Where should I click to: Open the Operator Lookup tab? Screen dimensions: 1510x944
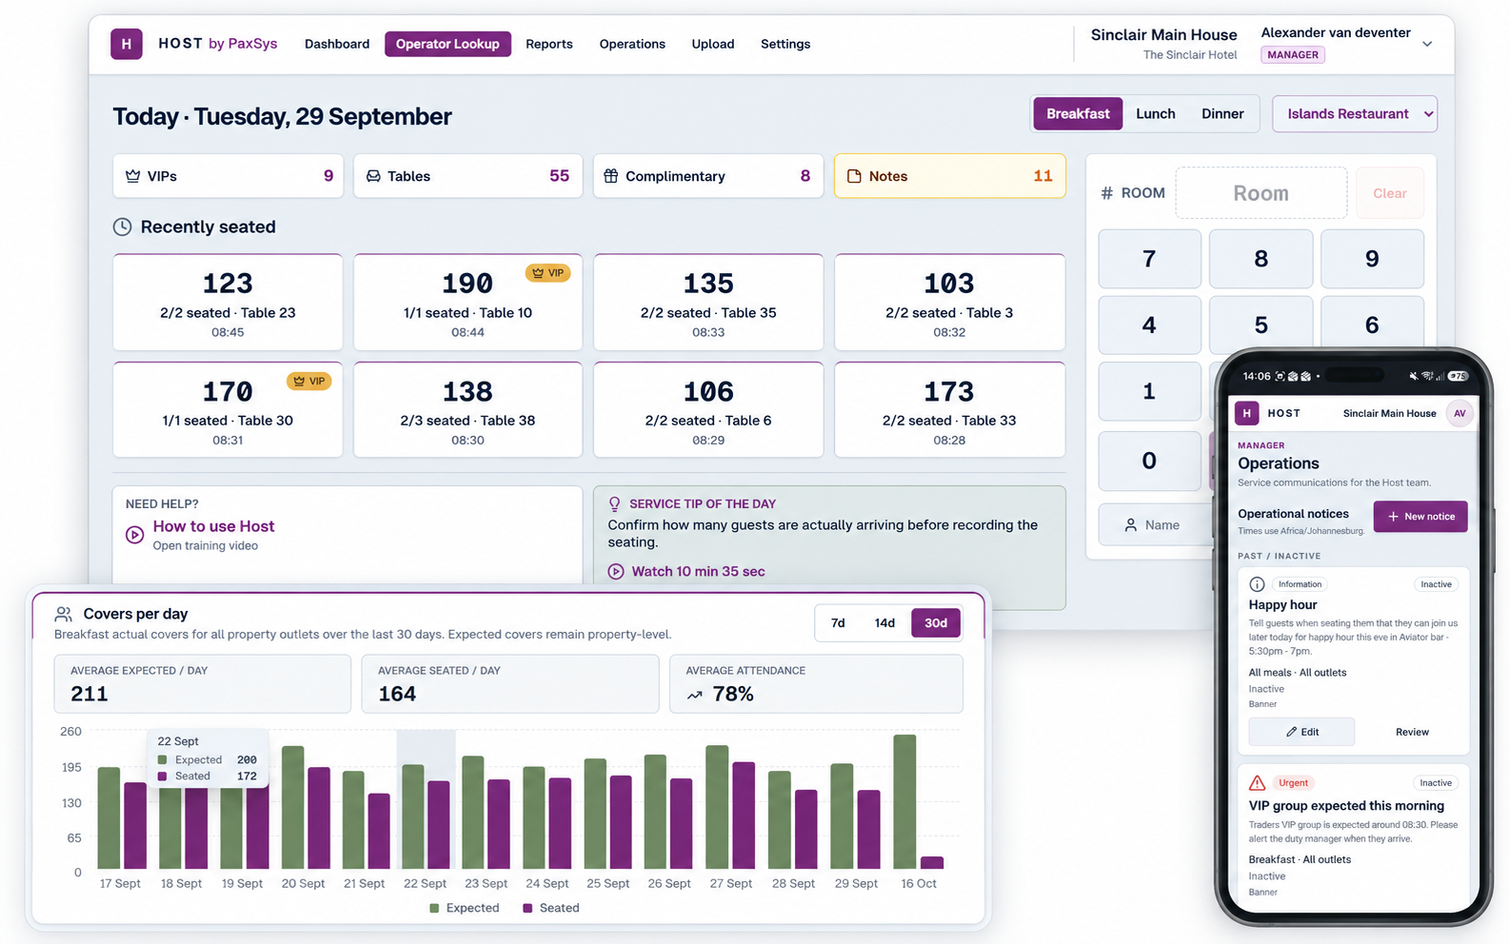[x=447, y=44]
